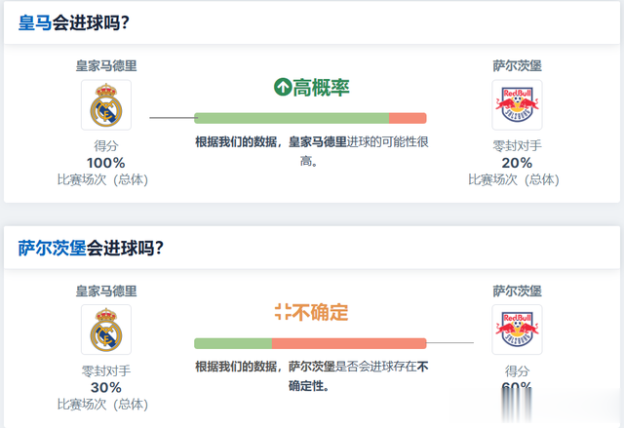The image size is (624, 428).
Task: Click the green up-arrow high probability icon
Action: (283, 87)
